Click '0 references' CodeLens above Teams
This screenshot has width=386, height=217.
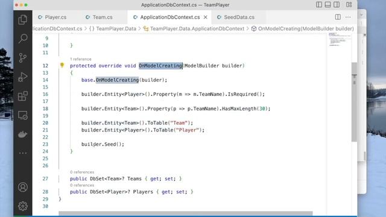click(82, 172)
